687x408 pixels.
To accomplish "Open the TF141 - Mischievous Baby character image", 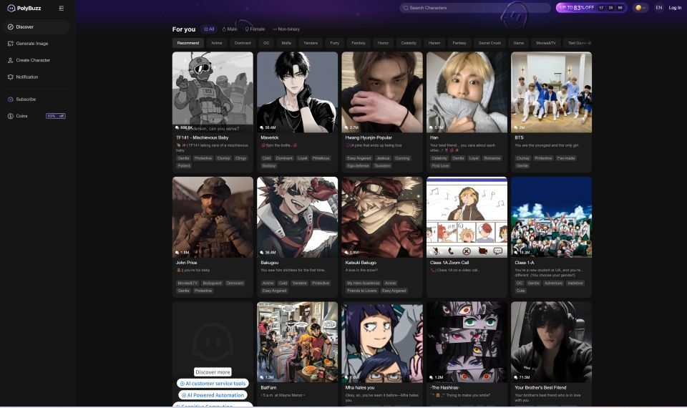I will click(x=213, y=92).
